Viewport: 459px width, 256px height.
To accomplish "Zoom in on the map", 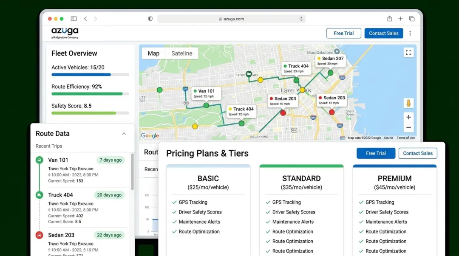I will [408, 117].
